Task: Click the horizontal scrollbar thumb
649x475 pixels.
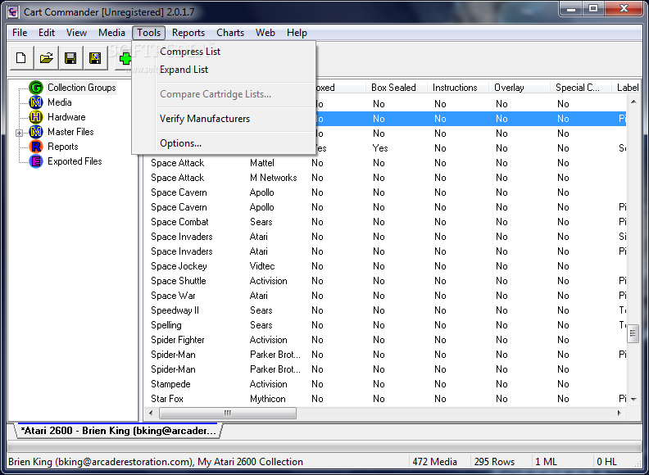Action: point(228,413)
